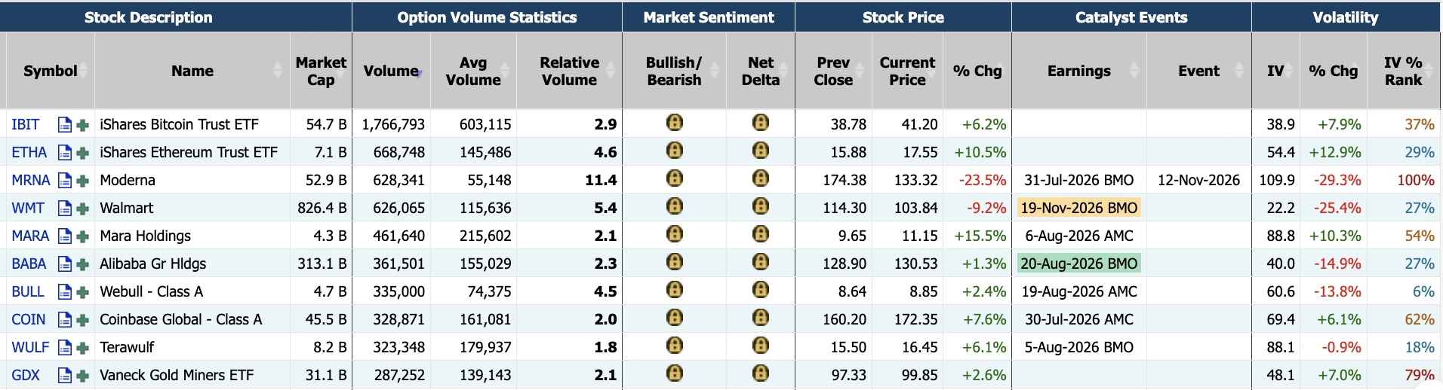Sort by the Relative Volume column header
This screenshot has width=1443, height=390.
pos(569,71)
